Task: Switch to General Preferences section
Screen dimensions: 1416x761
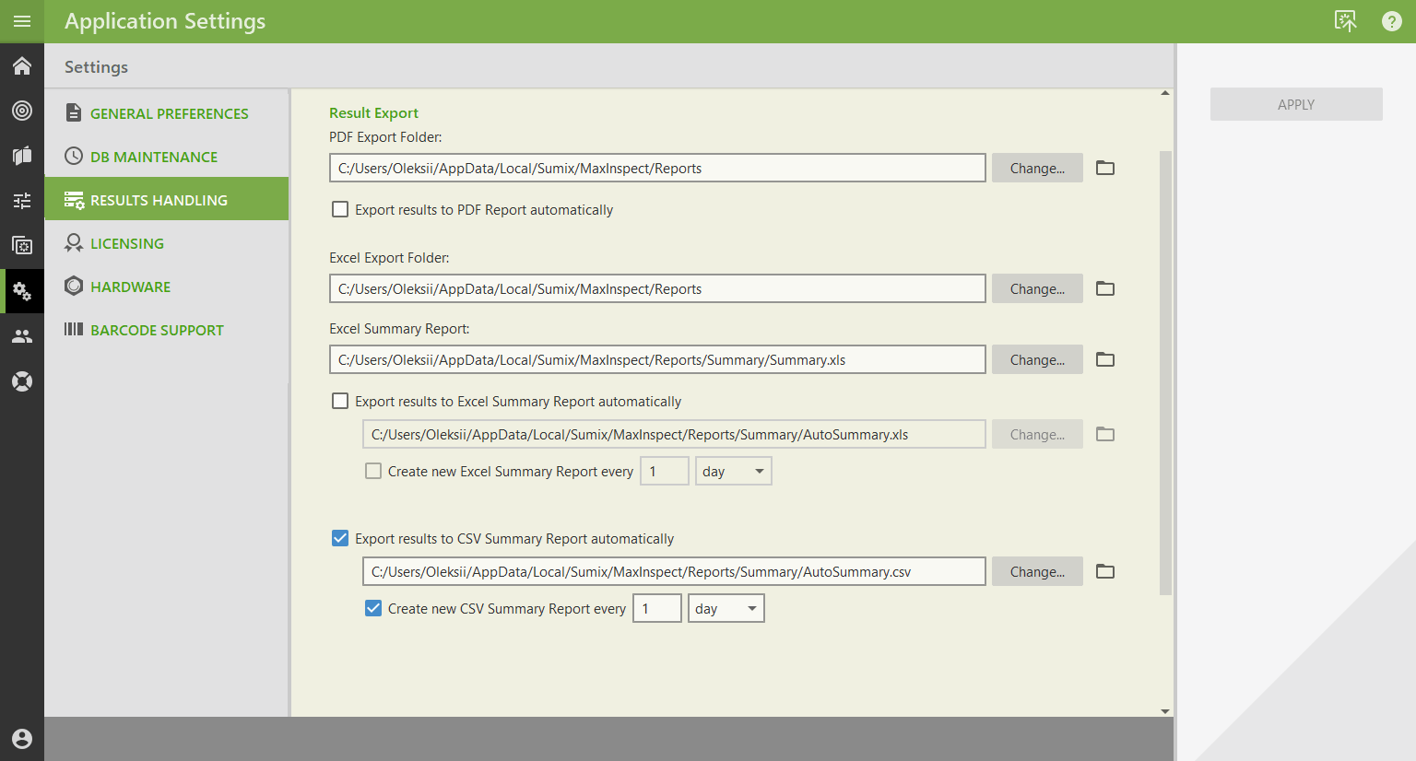Action: [x=169, y=113]
